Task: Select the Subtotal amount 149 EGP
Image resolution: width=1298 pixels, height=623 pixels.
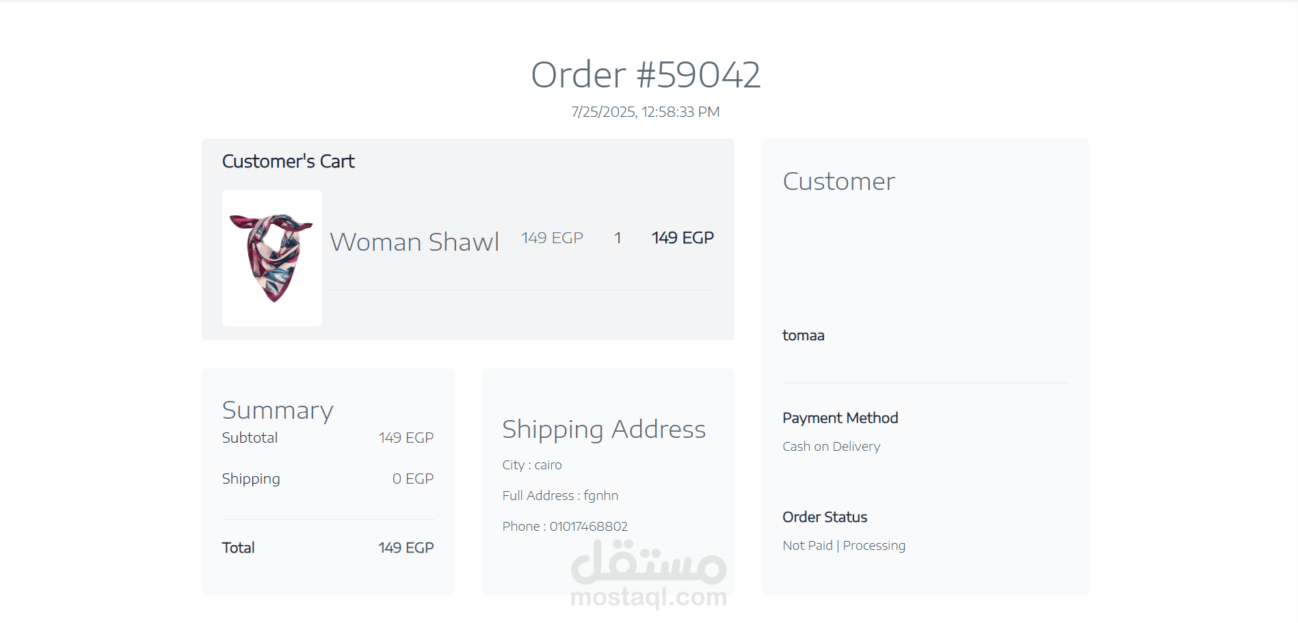Action: pyautogui.click(x=406, y=438)
